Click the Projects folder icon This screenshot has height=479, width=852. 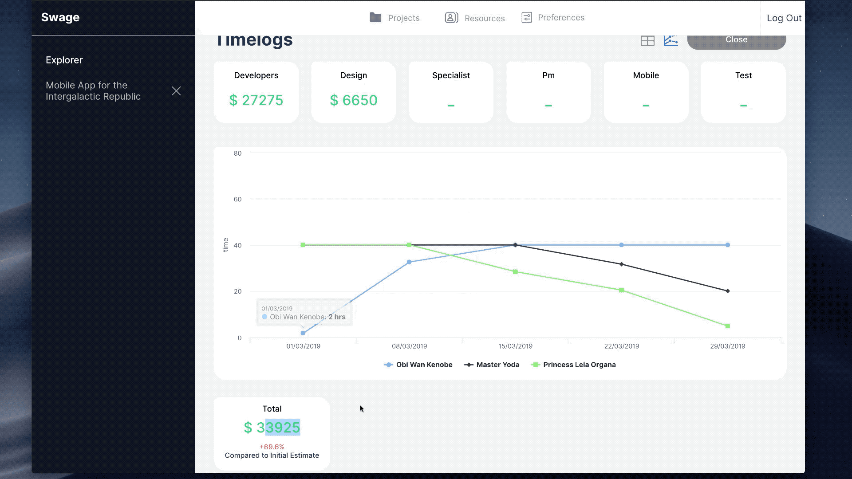click(375, 18)
